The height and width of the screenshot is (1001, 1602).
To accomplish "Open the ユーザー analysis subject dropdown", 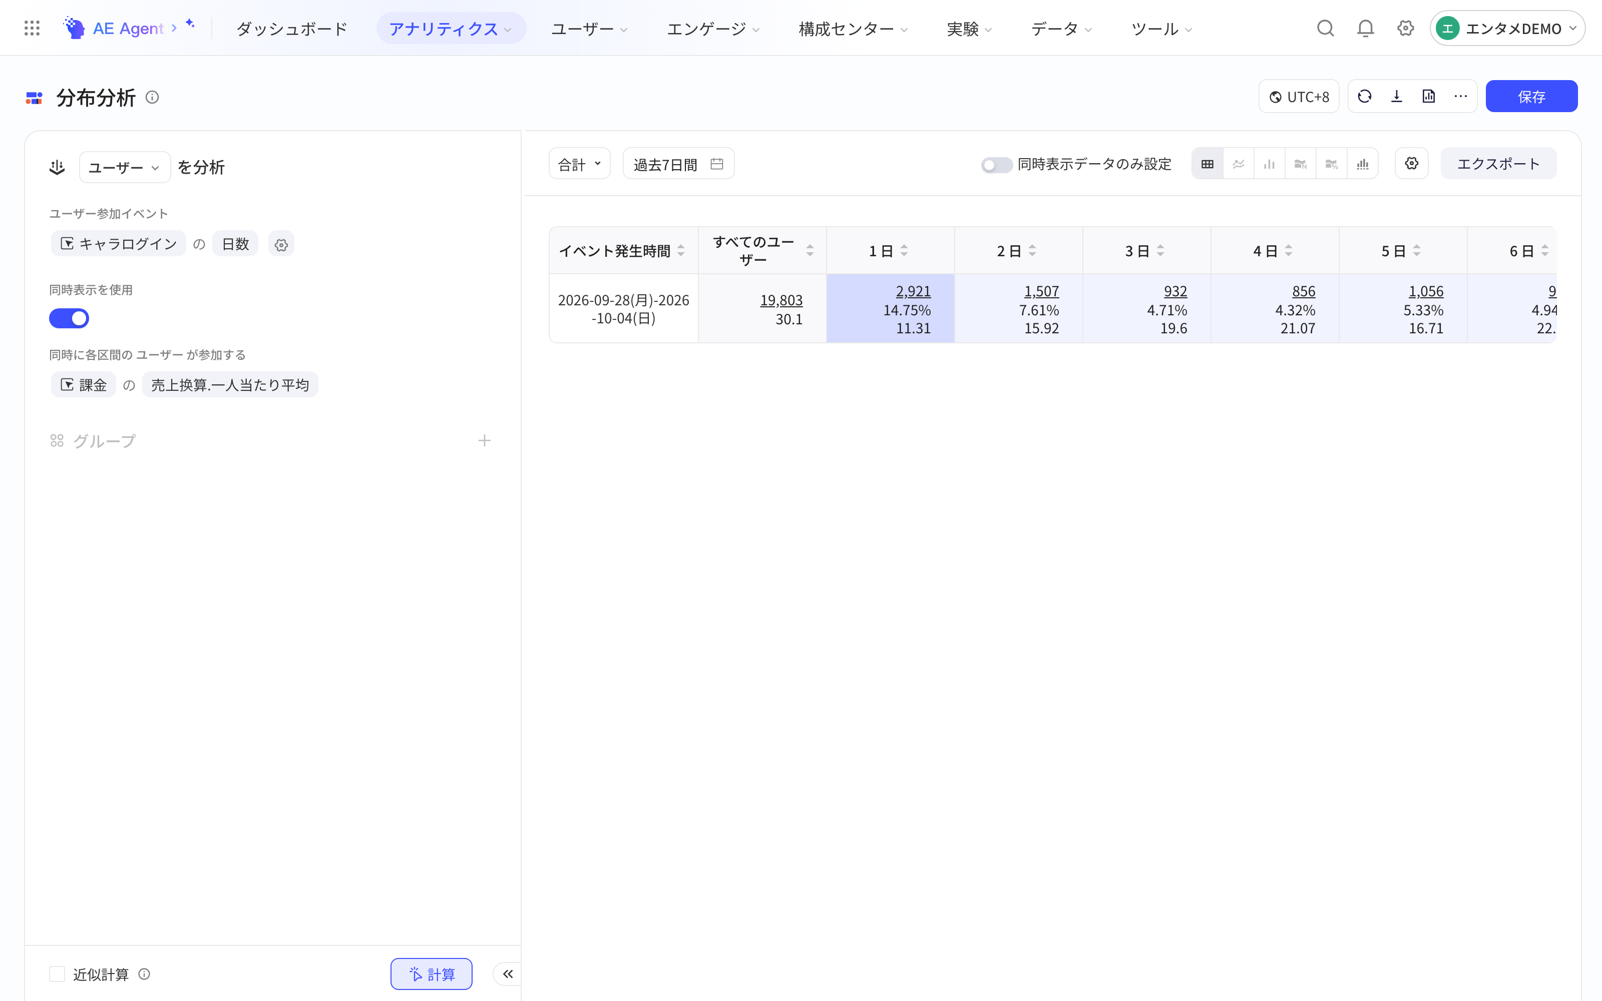I will pos(125,168).
